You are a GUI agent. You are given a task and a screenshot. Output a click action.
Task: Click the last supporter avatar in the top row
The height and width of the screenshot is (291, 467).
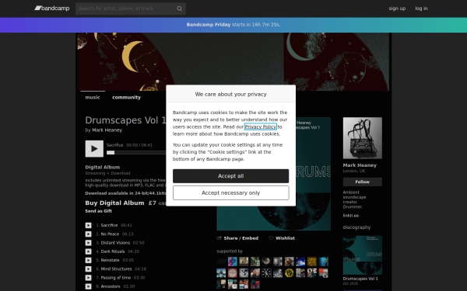[324, 262]
